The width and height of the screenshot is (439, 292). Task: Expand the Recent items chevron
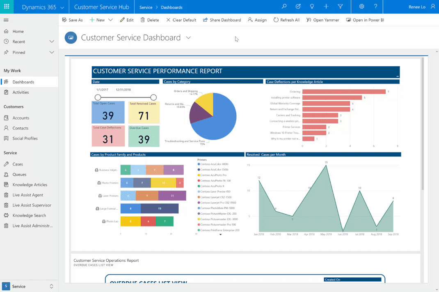pyautogui.click(x=52, y=42)
